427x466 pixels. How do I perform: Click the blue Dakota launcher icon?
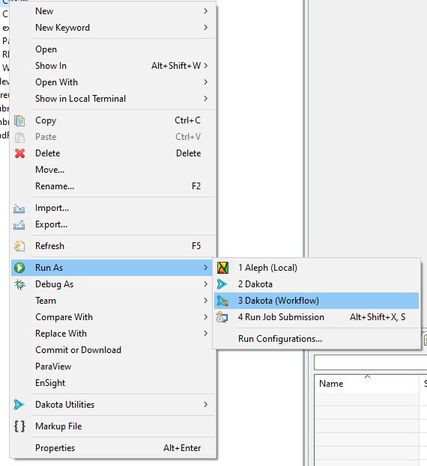pos(222,284)
